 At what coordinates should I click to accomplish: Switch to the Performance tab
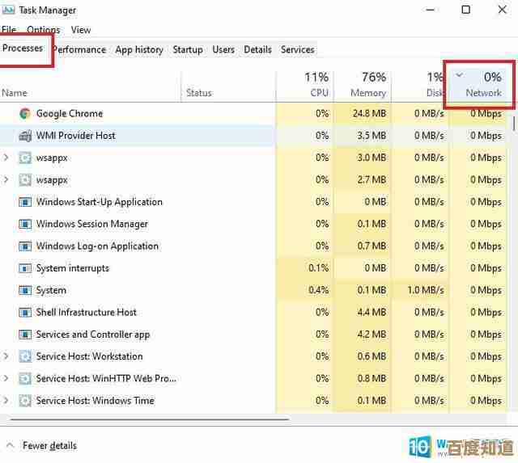[79, 49]
